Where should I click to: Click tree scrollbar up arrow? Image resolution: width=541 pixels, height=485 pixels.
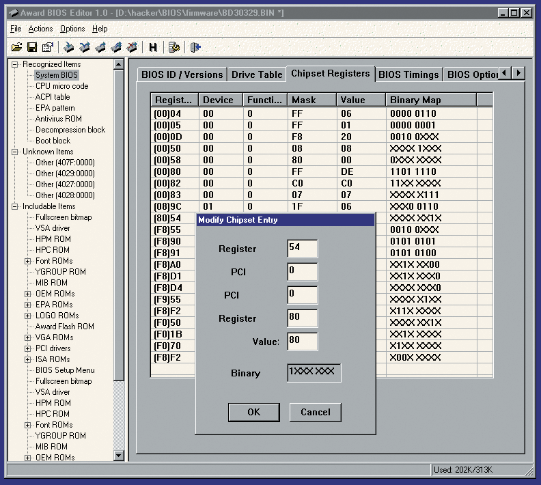119,64
